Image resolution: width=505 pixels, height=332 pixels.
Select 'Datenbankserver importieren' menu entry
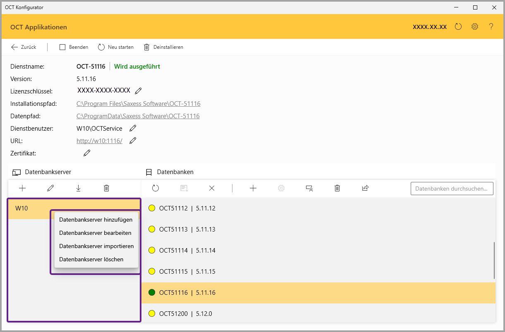point(96,246)
